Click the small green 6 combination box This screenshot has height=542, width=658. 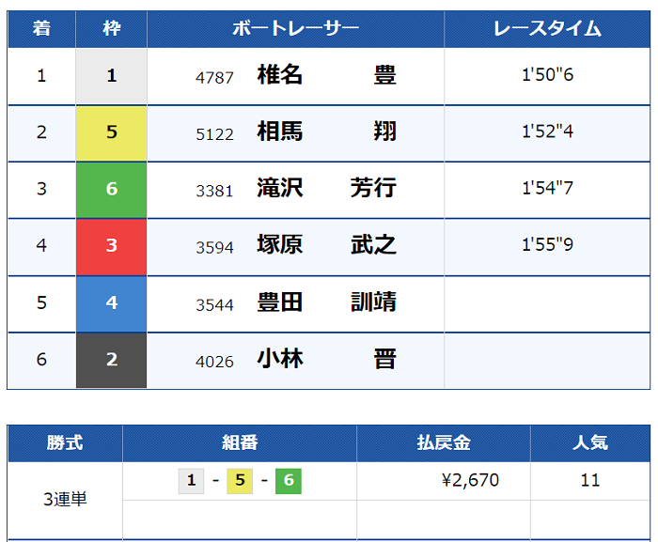click(288, 482)
